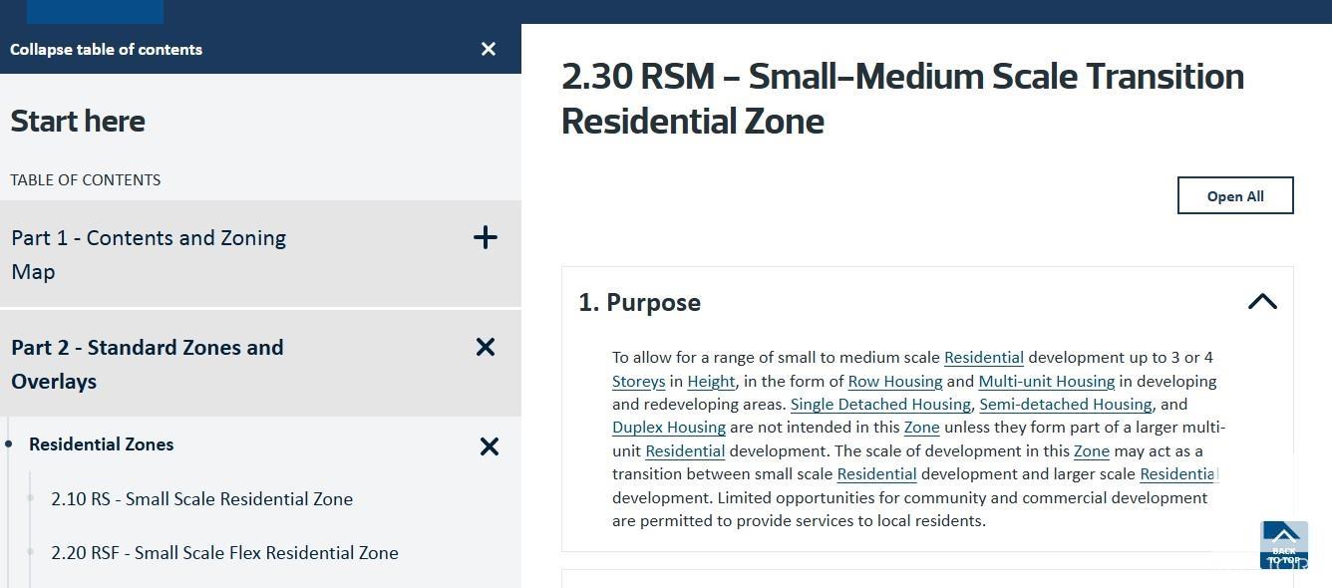Click the Back to Top icon
1332x588 pixels.
coord(1284,544)
